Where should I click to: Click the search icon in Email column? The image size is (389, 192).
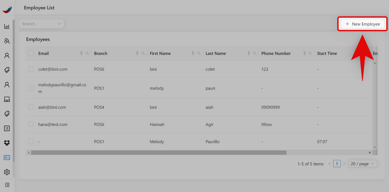pyautogui.click(x=88, y=54)
